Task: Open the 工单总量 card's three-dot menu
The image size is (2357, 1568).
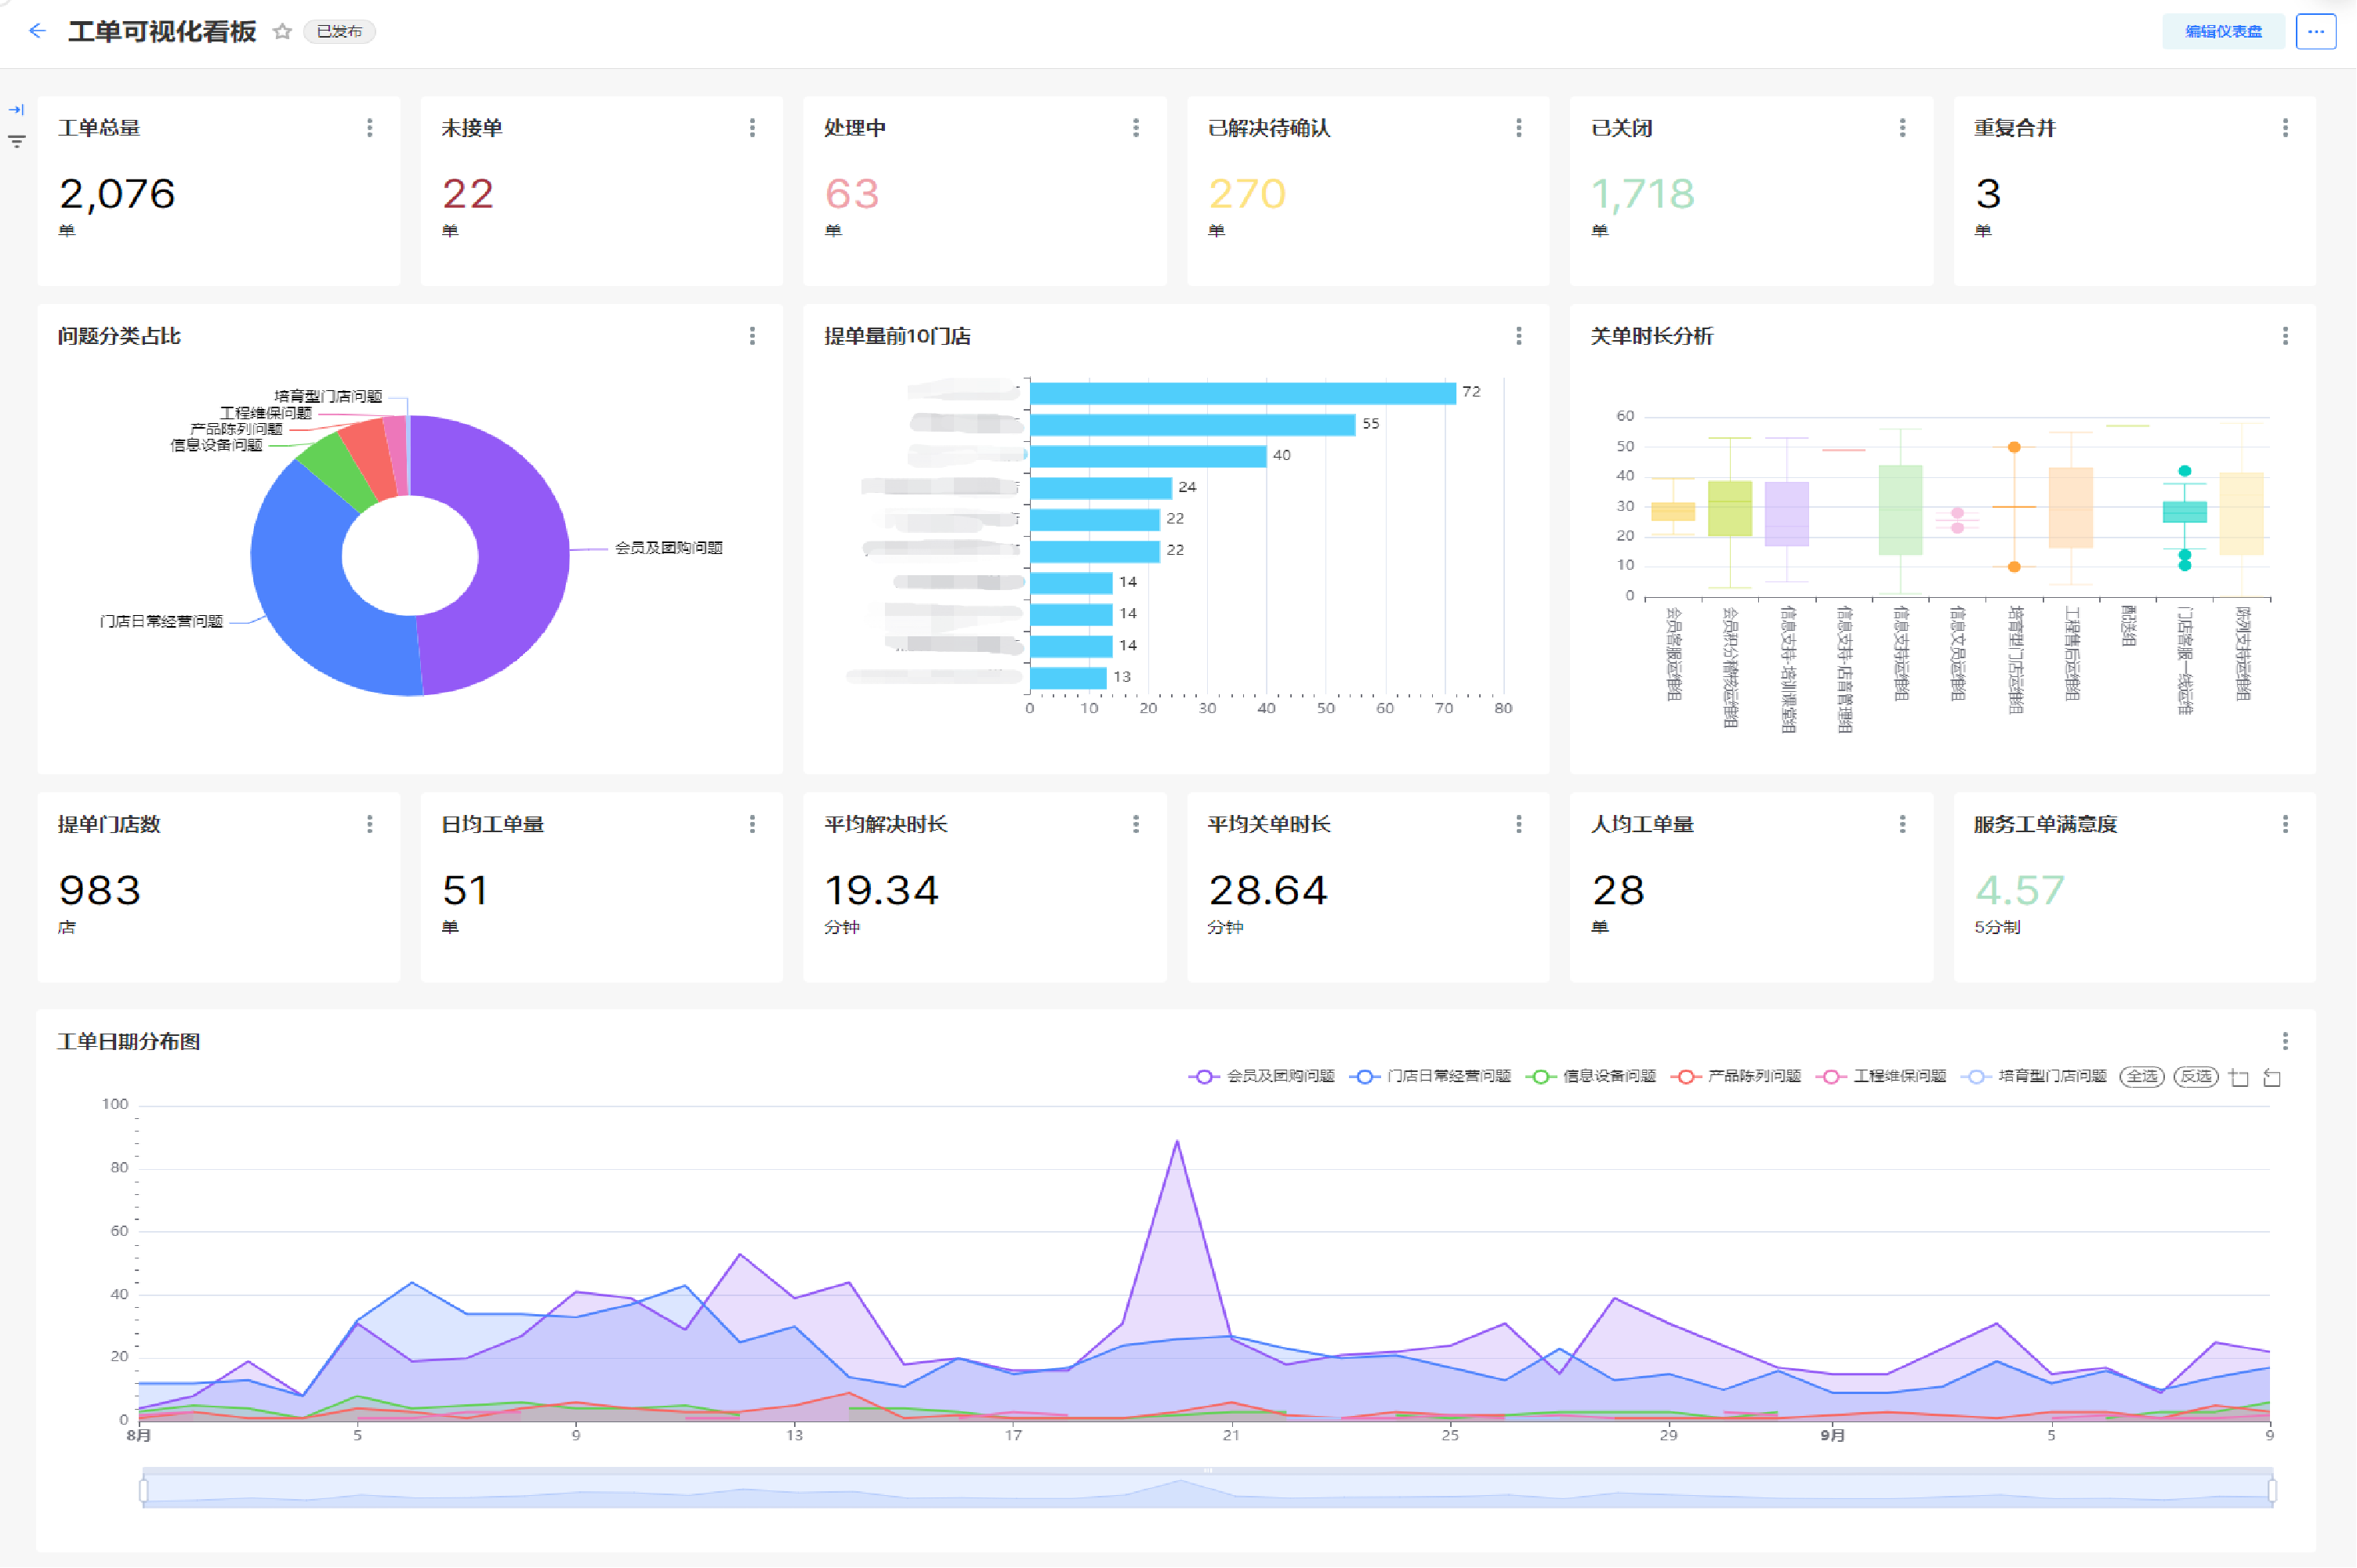Action: point(370,128)
